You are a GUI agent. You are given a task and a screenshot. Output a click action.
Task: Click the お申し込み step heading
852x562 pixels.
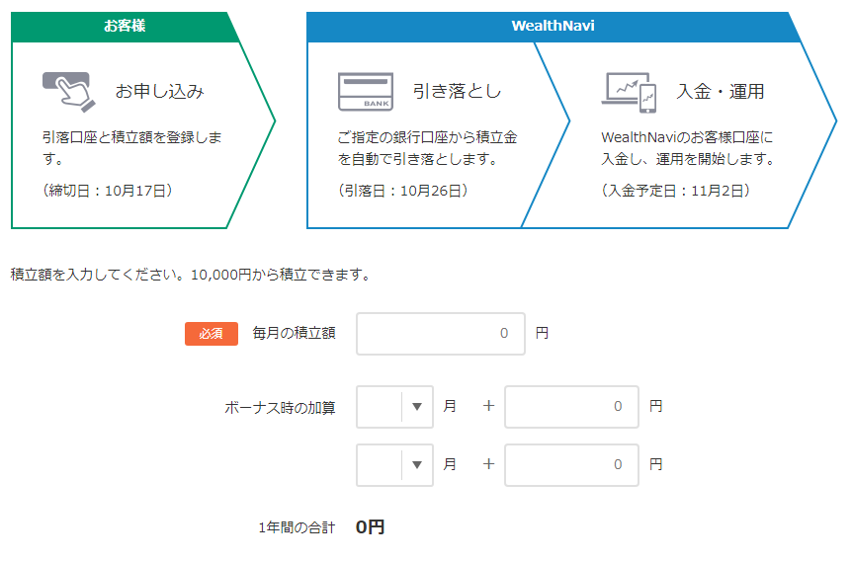pos(159,92)
